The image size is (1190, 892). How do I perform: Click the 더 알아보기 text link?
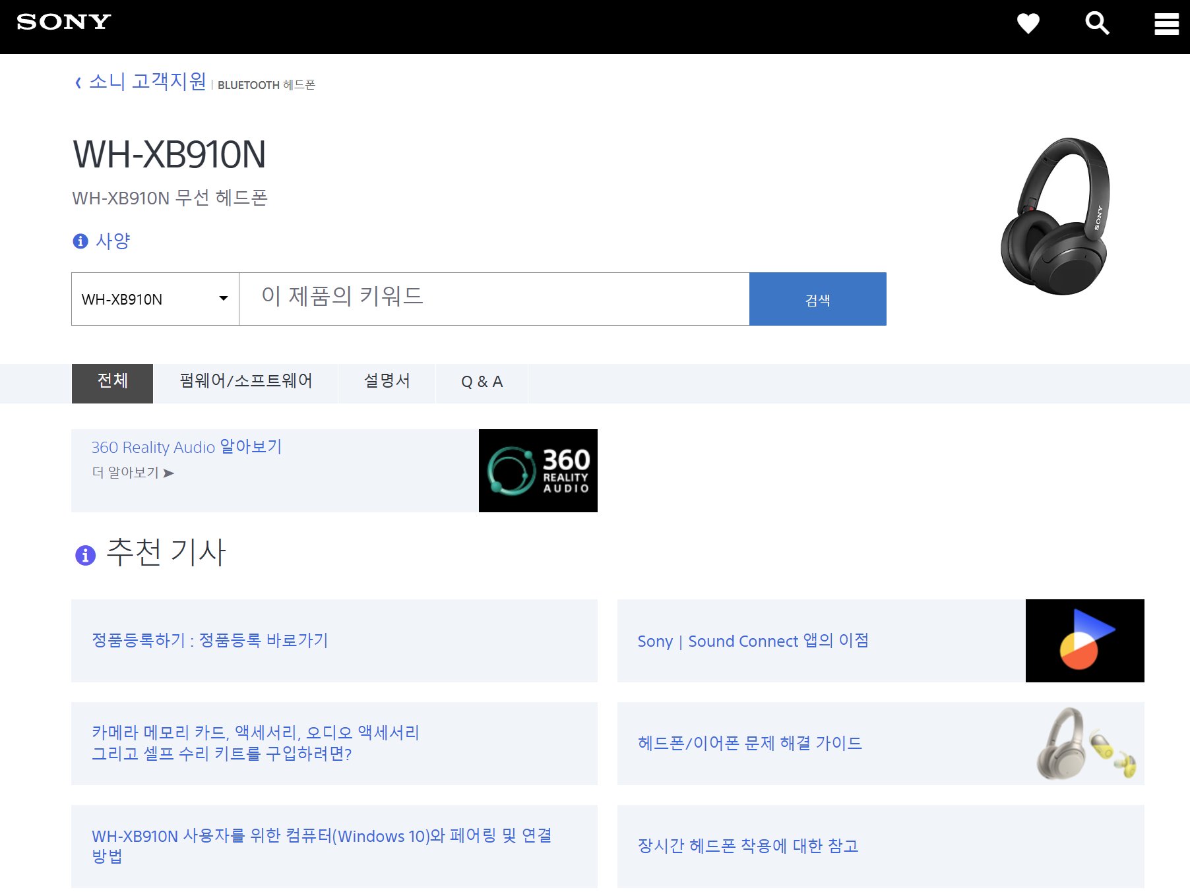tap(125, 473)
